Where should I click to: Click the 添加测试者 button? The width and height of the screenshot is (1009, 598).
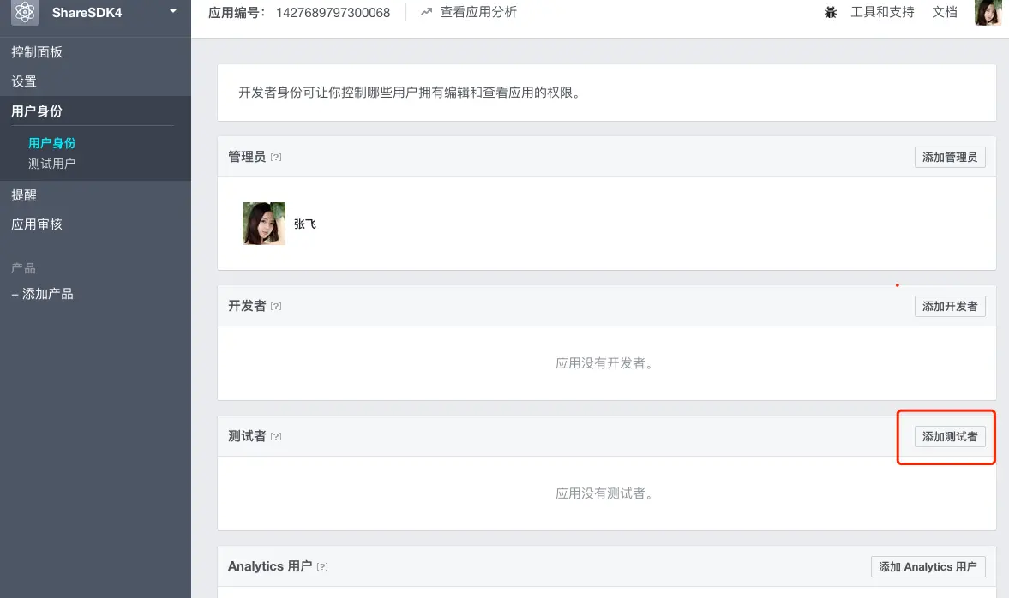950,437
